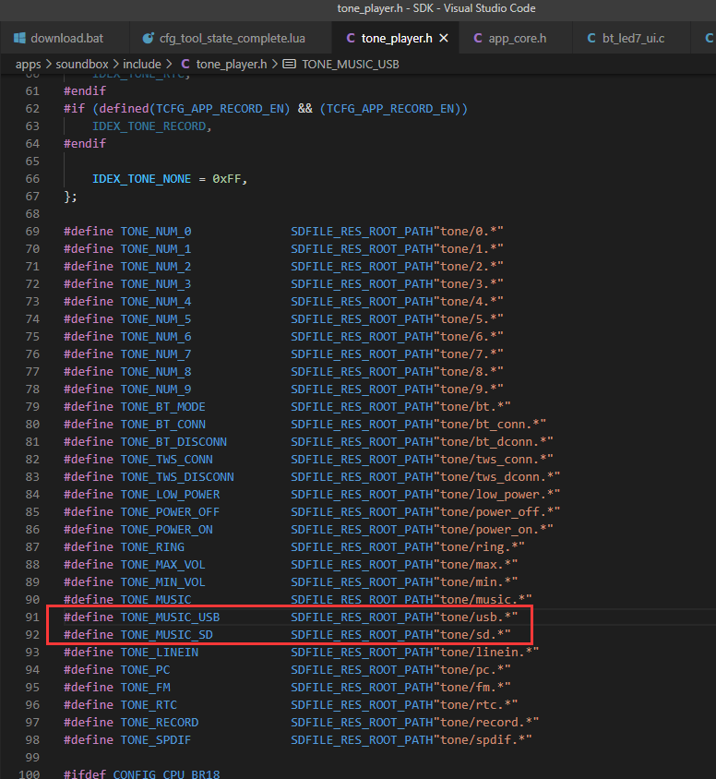Click the "tone/power_off.*" string

coord(497,512)
